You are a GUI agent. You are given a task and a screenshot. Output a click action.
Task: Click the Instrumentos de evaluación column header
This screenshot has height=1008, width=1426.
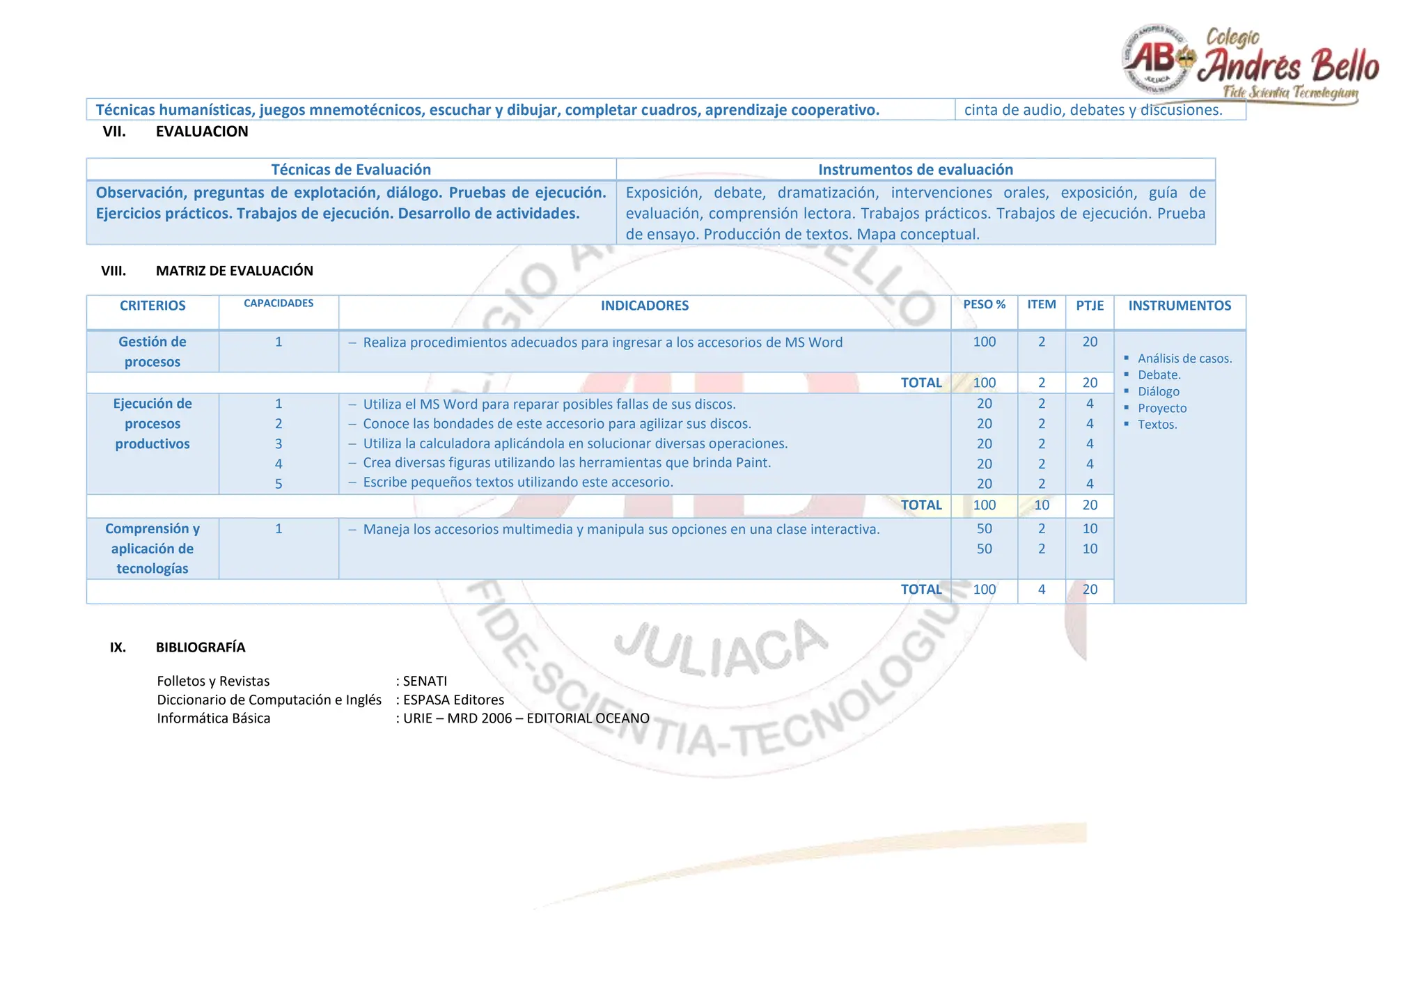click(915, 169)
